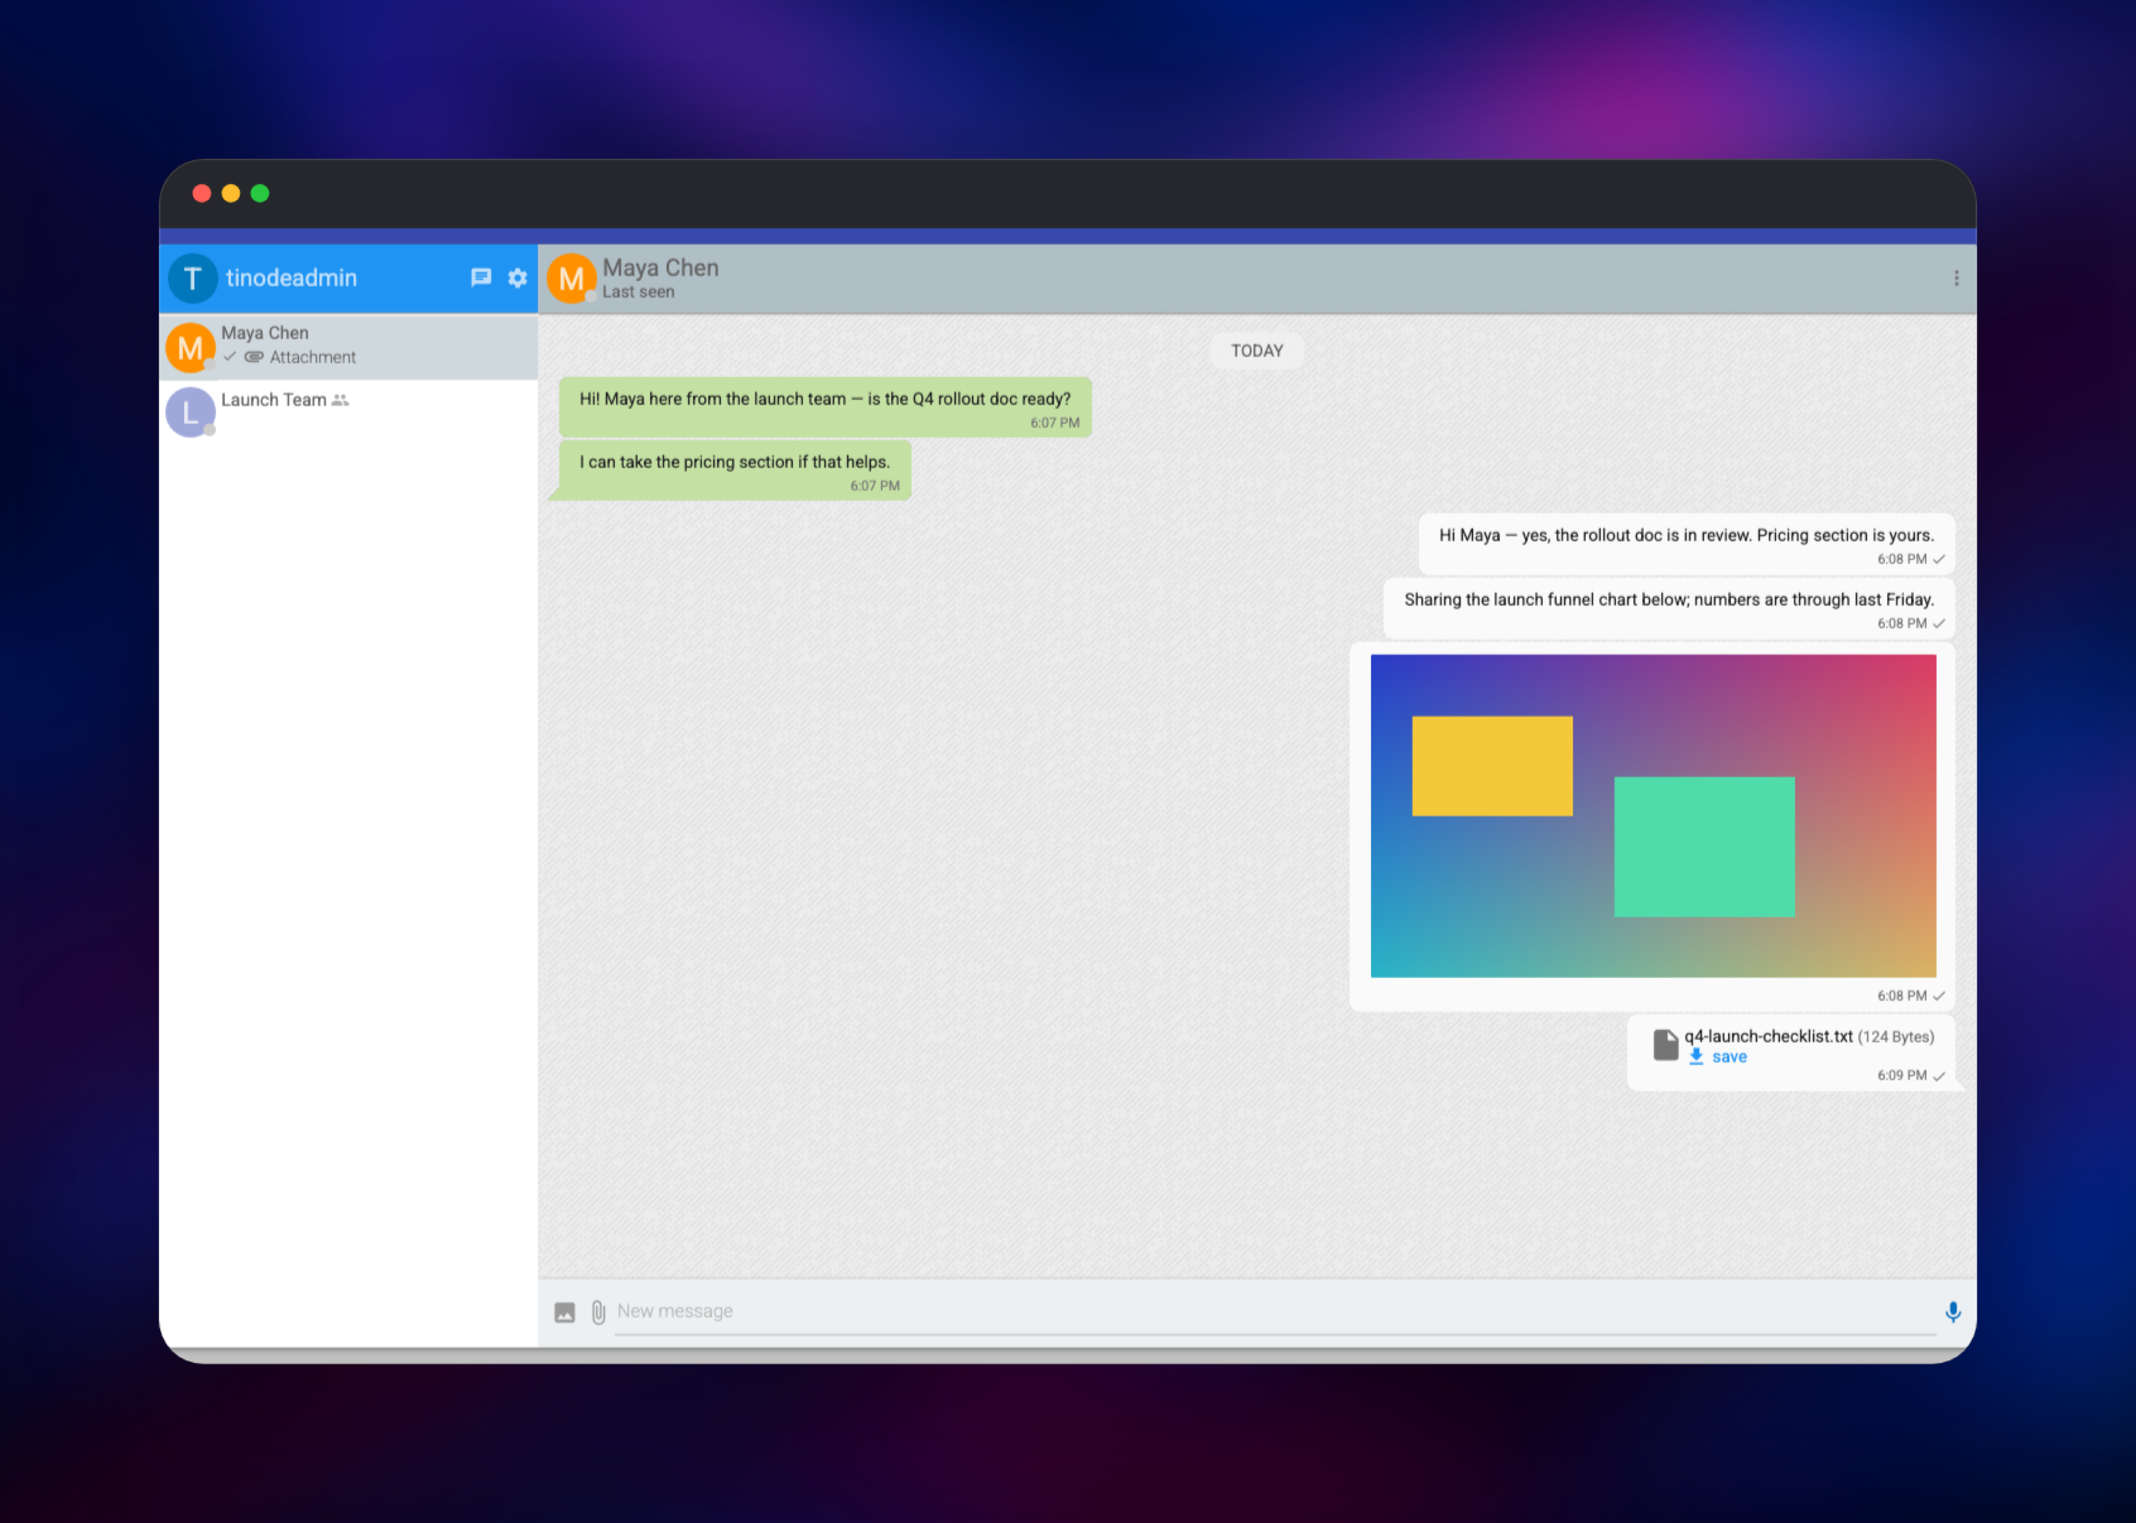Click the q4-launch-checklist.txt file name
The width and height of the screenshot is (2136, 1523).
(1768, 1036)
